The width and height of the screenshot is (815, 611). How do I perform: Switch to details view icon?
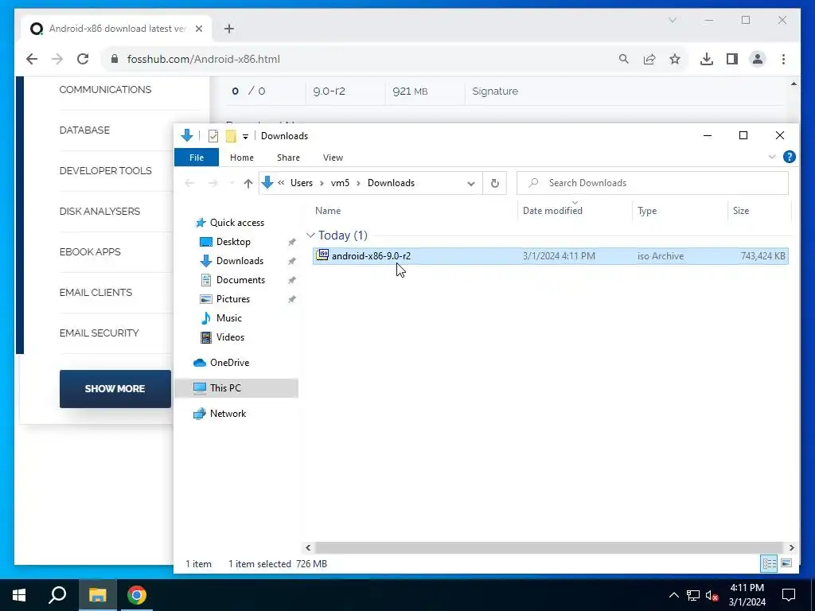[770, 563]
